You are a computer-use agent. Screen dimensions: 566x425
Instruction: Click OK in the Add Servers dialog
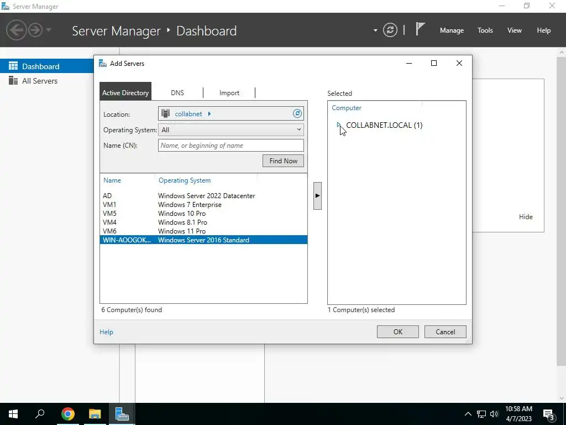[398, 332]
